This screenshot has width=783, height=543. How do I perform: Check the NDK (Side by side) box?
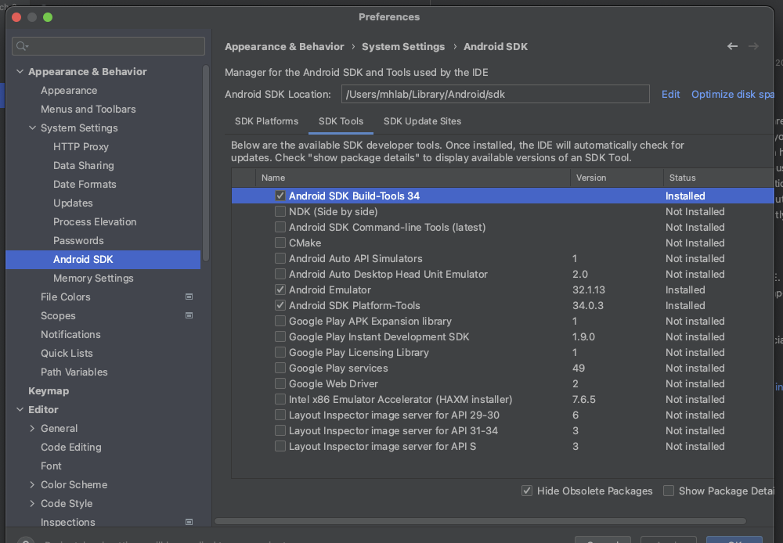point(280,211)
